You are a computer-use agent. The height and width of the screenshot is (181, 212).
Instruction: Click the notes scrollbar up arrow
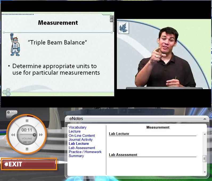(x=205, y=134)
